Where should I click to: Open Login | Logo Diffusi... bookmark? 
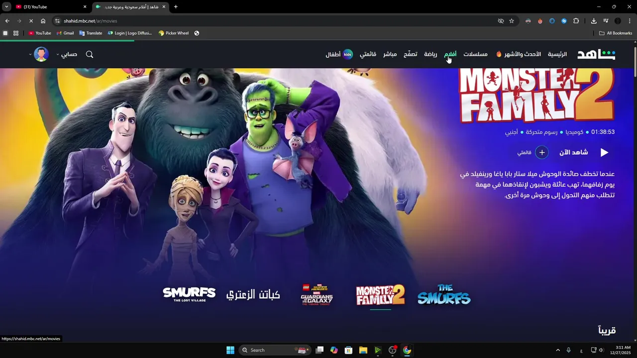pyautogui.click(x=130, y=33)
